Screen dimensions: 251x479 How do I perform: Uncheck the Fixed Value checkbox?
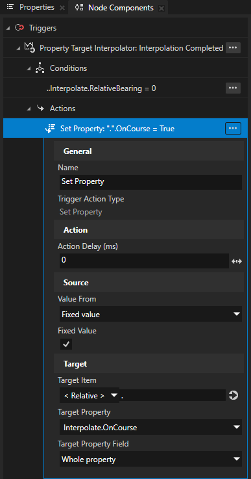(x=66, y=344)
